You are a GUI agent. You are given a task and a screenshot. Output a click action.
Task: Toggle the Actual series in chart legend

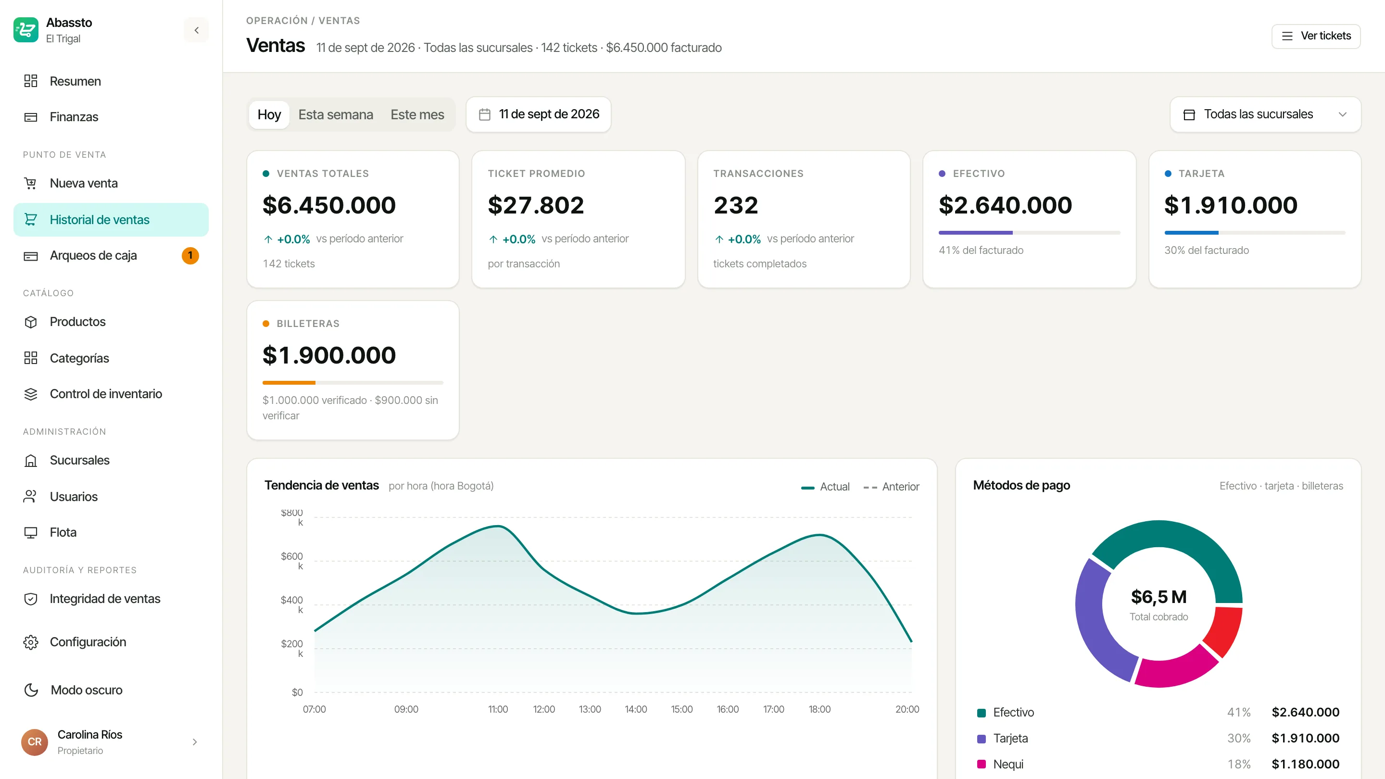[825, 487]
